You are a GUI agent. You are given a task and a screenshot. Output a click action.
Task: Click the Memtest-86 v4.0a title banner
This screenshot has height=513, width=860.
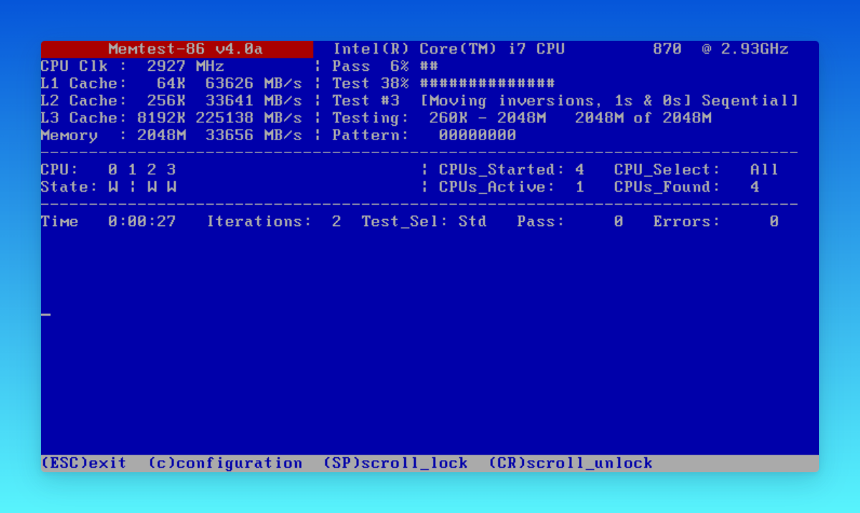point(177,49)
